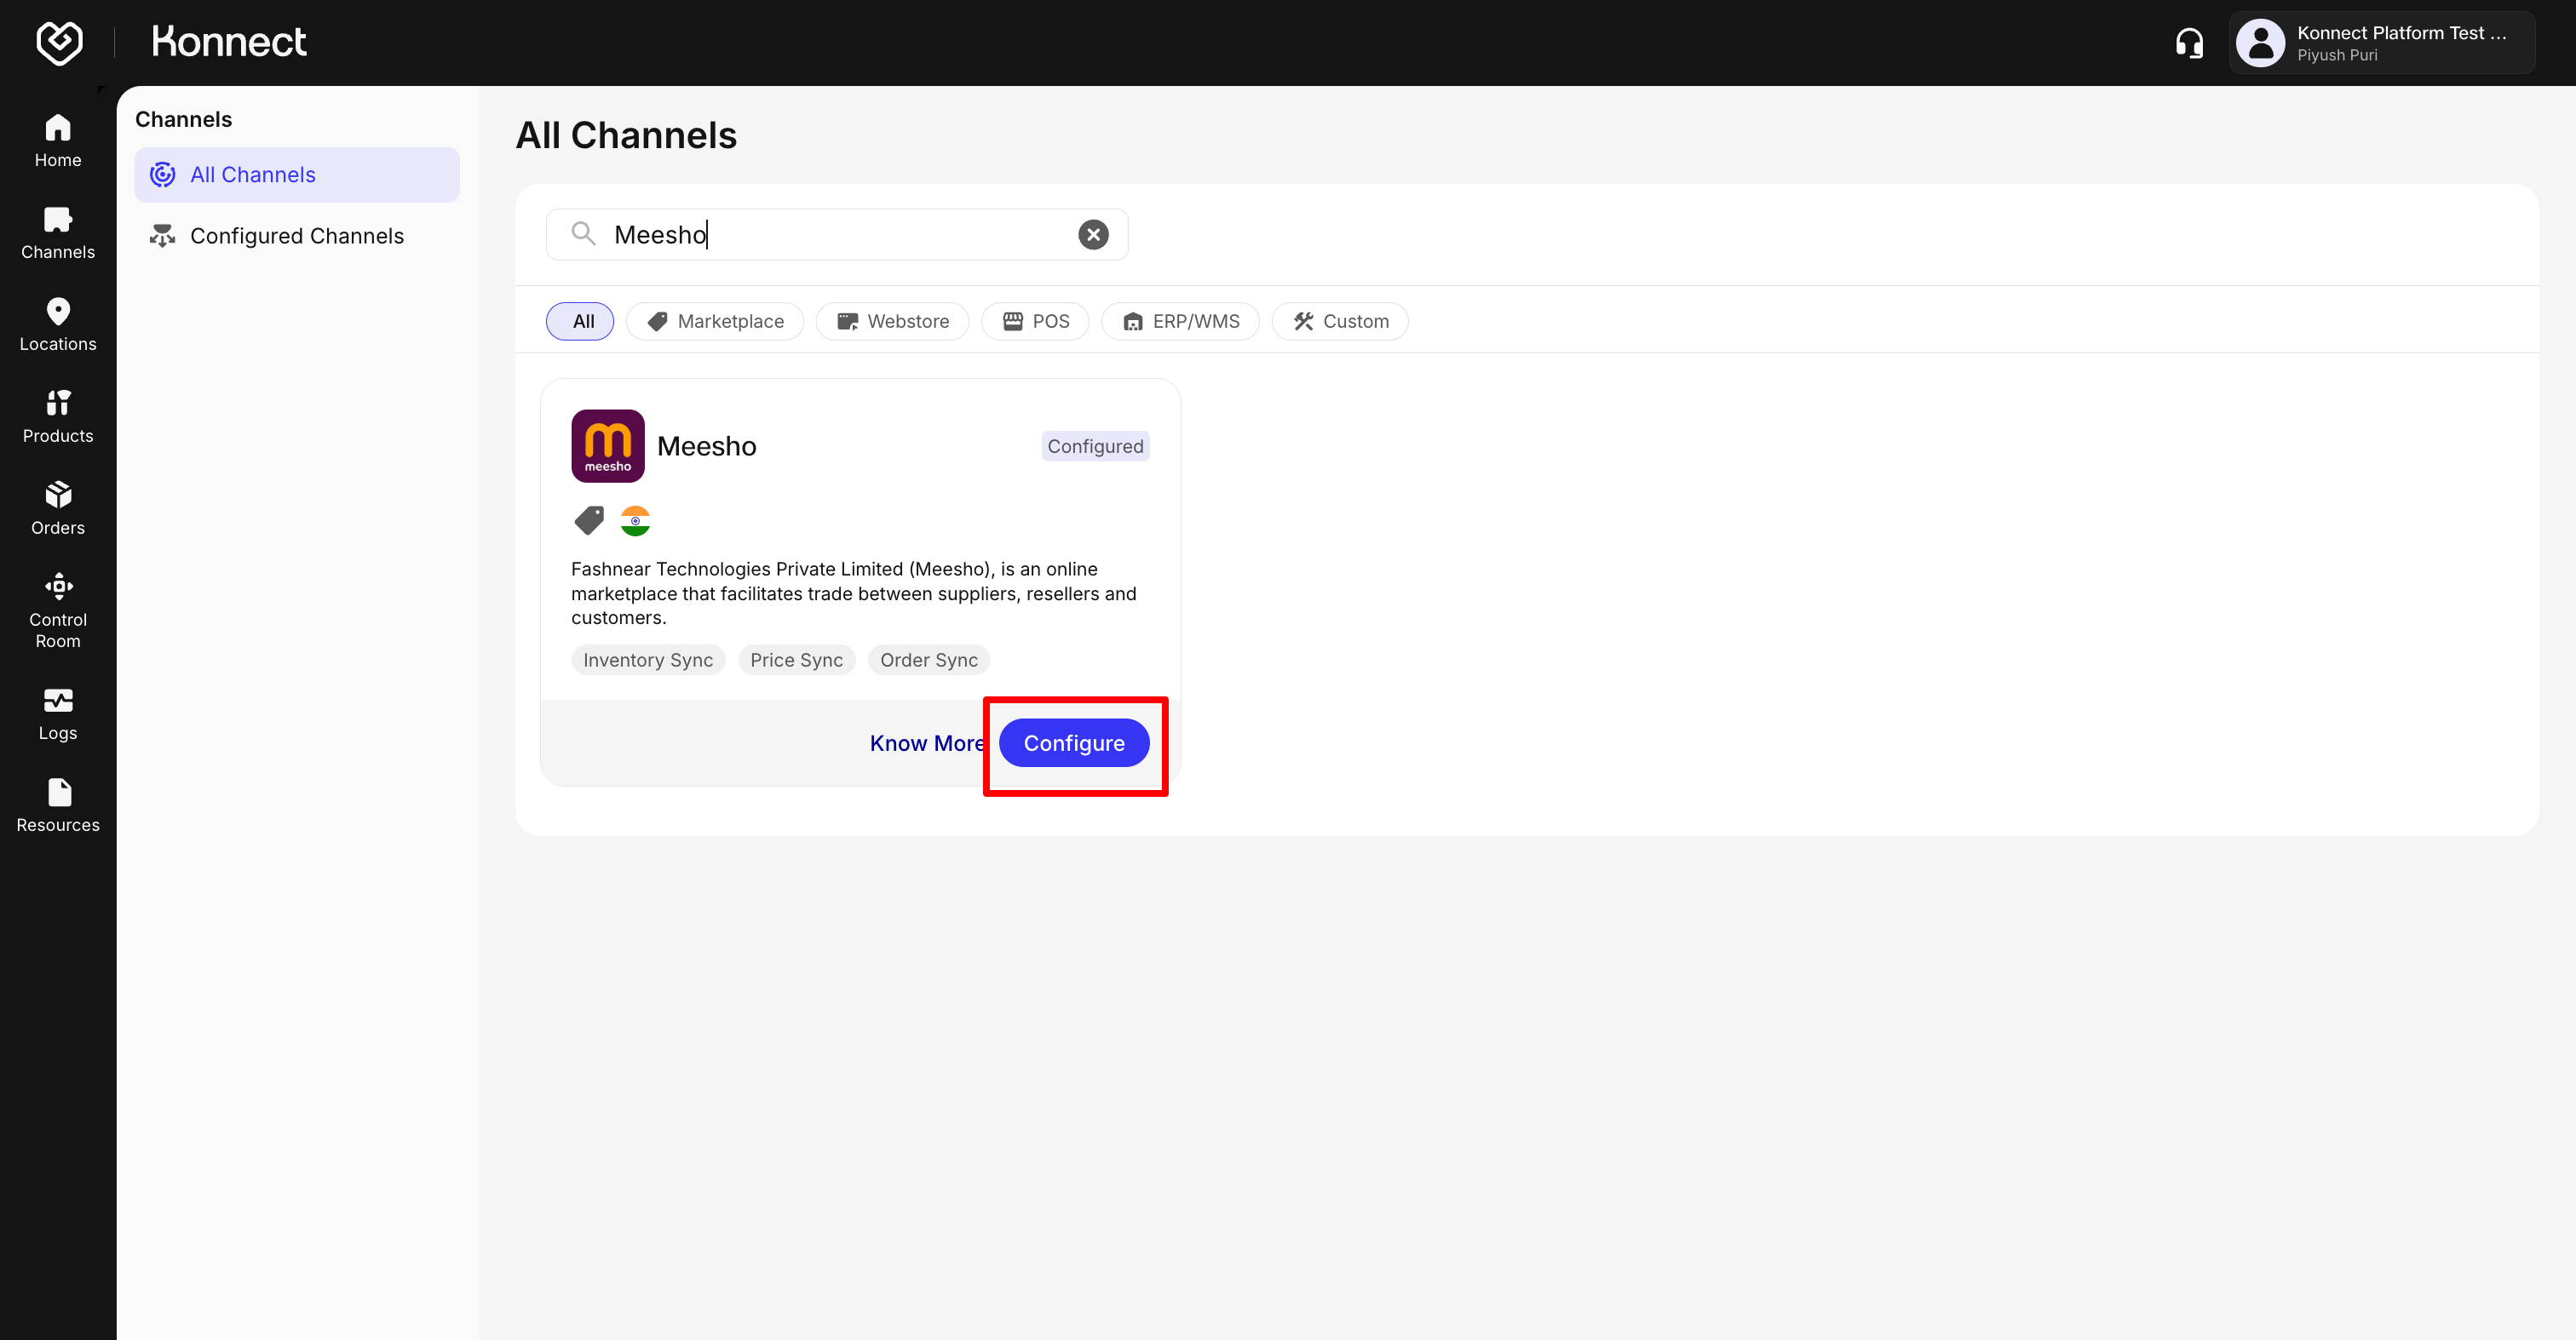Open the Konnect Platform Test account menu
Image resolution: width=2576 pixels, height=1340 pixels.
(2381, 43)
